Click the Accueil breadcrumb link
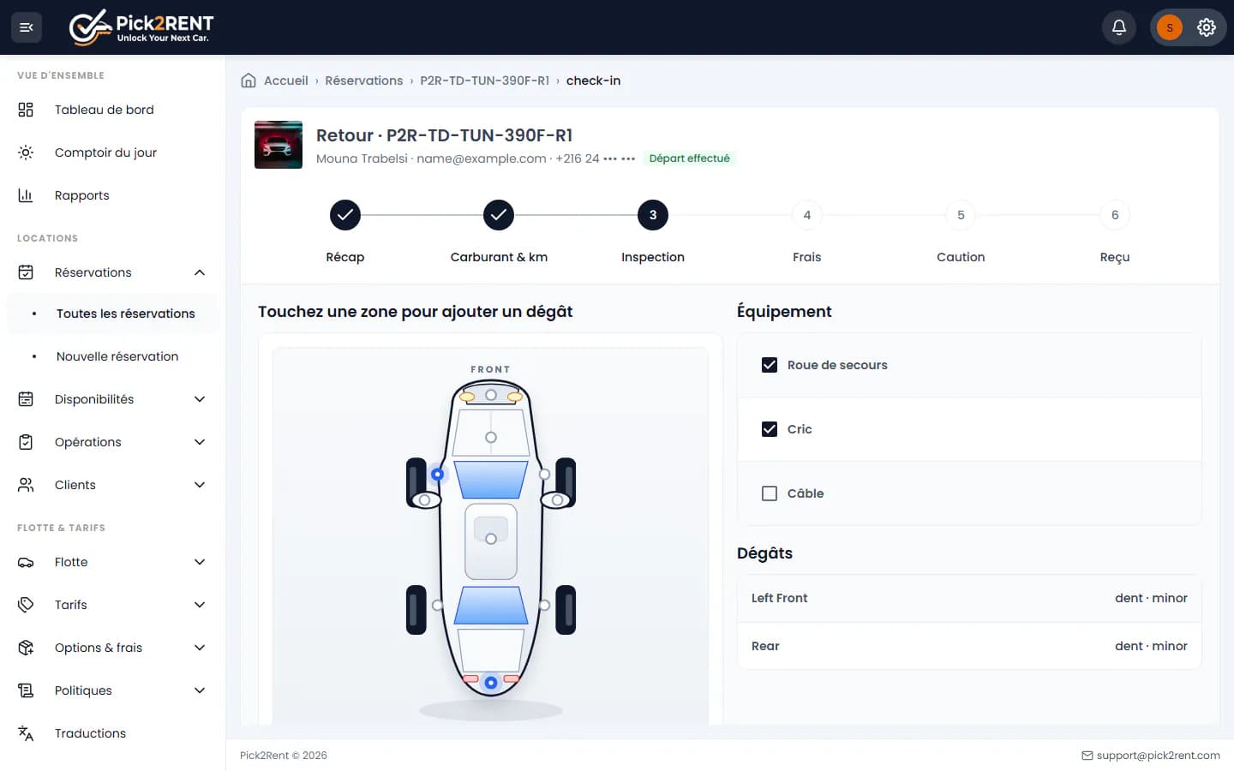The width and height of the screenshot is (1234, 771). (286, 81)
